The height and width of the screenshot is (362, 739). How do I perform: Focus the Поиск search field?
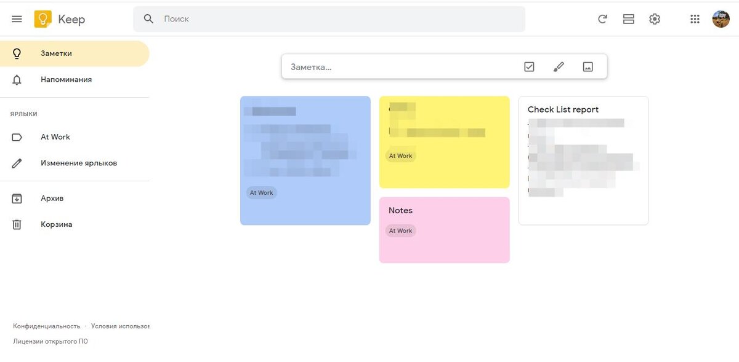click(329, 19)
